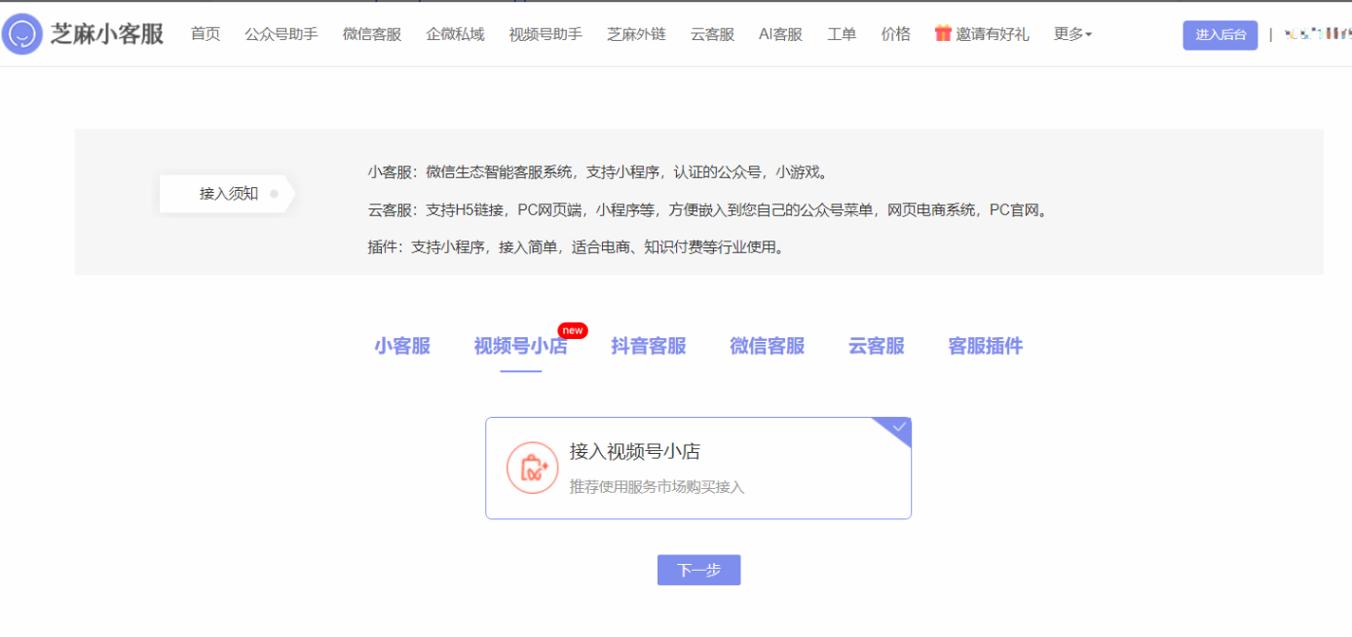Click the red new badge on 视频号小店
The width and height of the screenshot is (1352, 637).
click(573, 331)
